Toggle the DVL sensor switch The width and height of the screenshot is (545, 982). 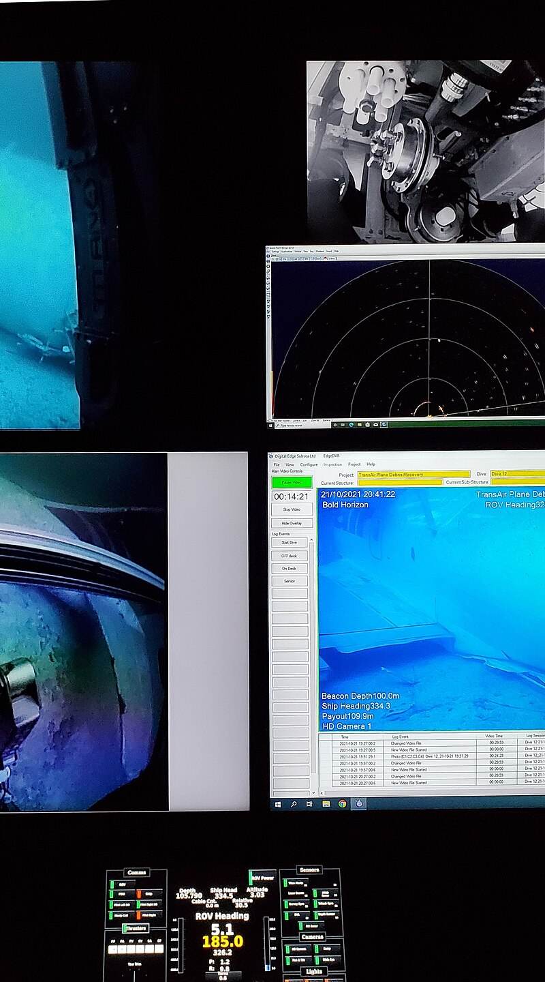(x=296, y=915)
